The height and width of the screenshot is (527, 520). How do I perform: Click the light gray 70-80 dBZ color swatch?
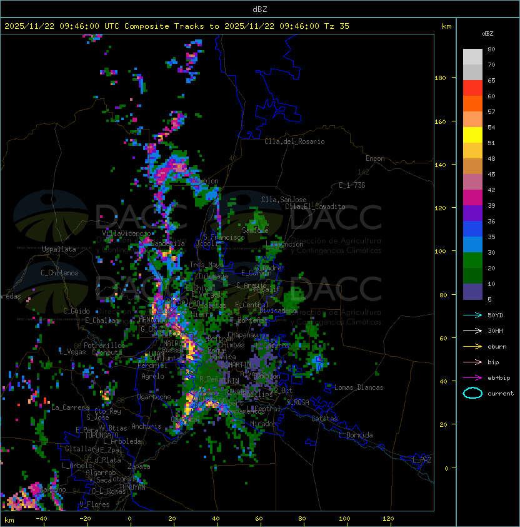click(472, 56)
